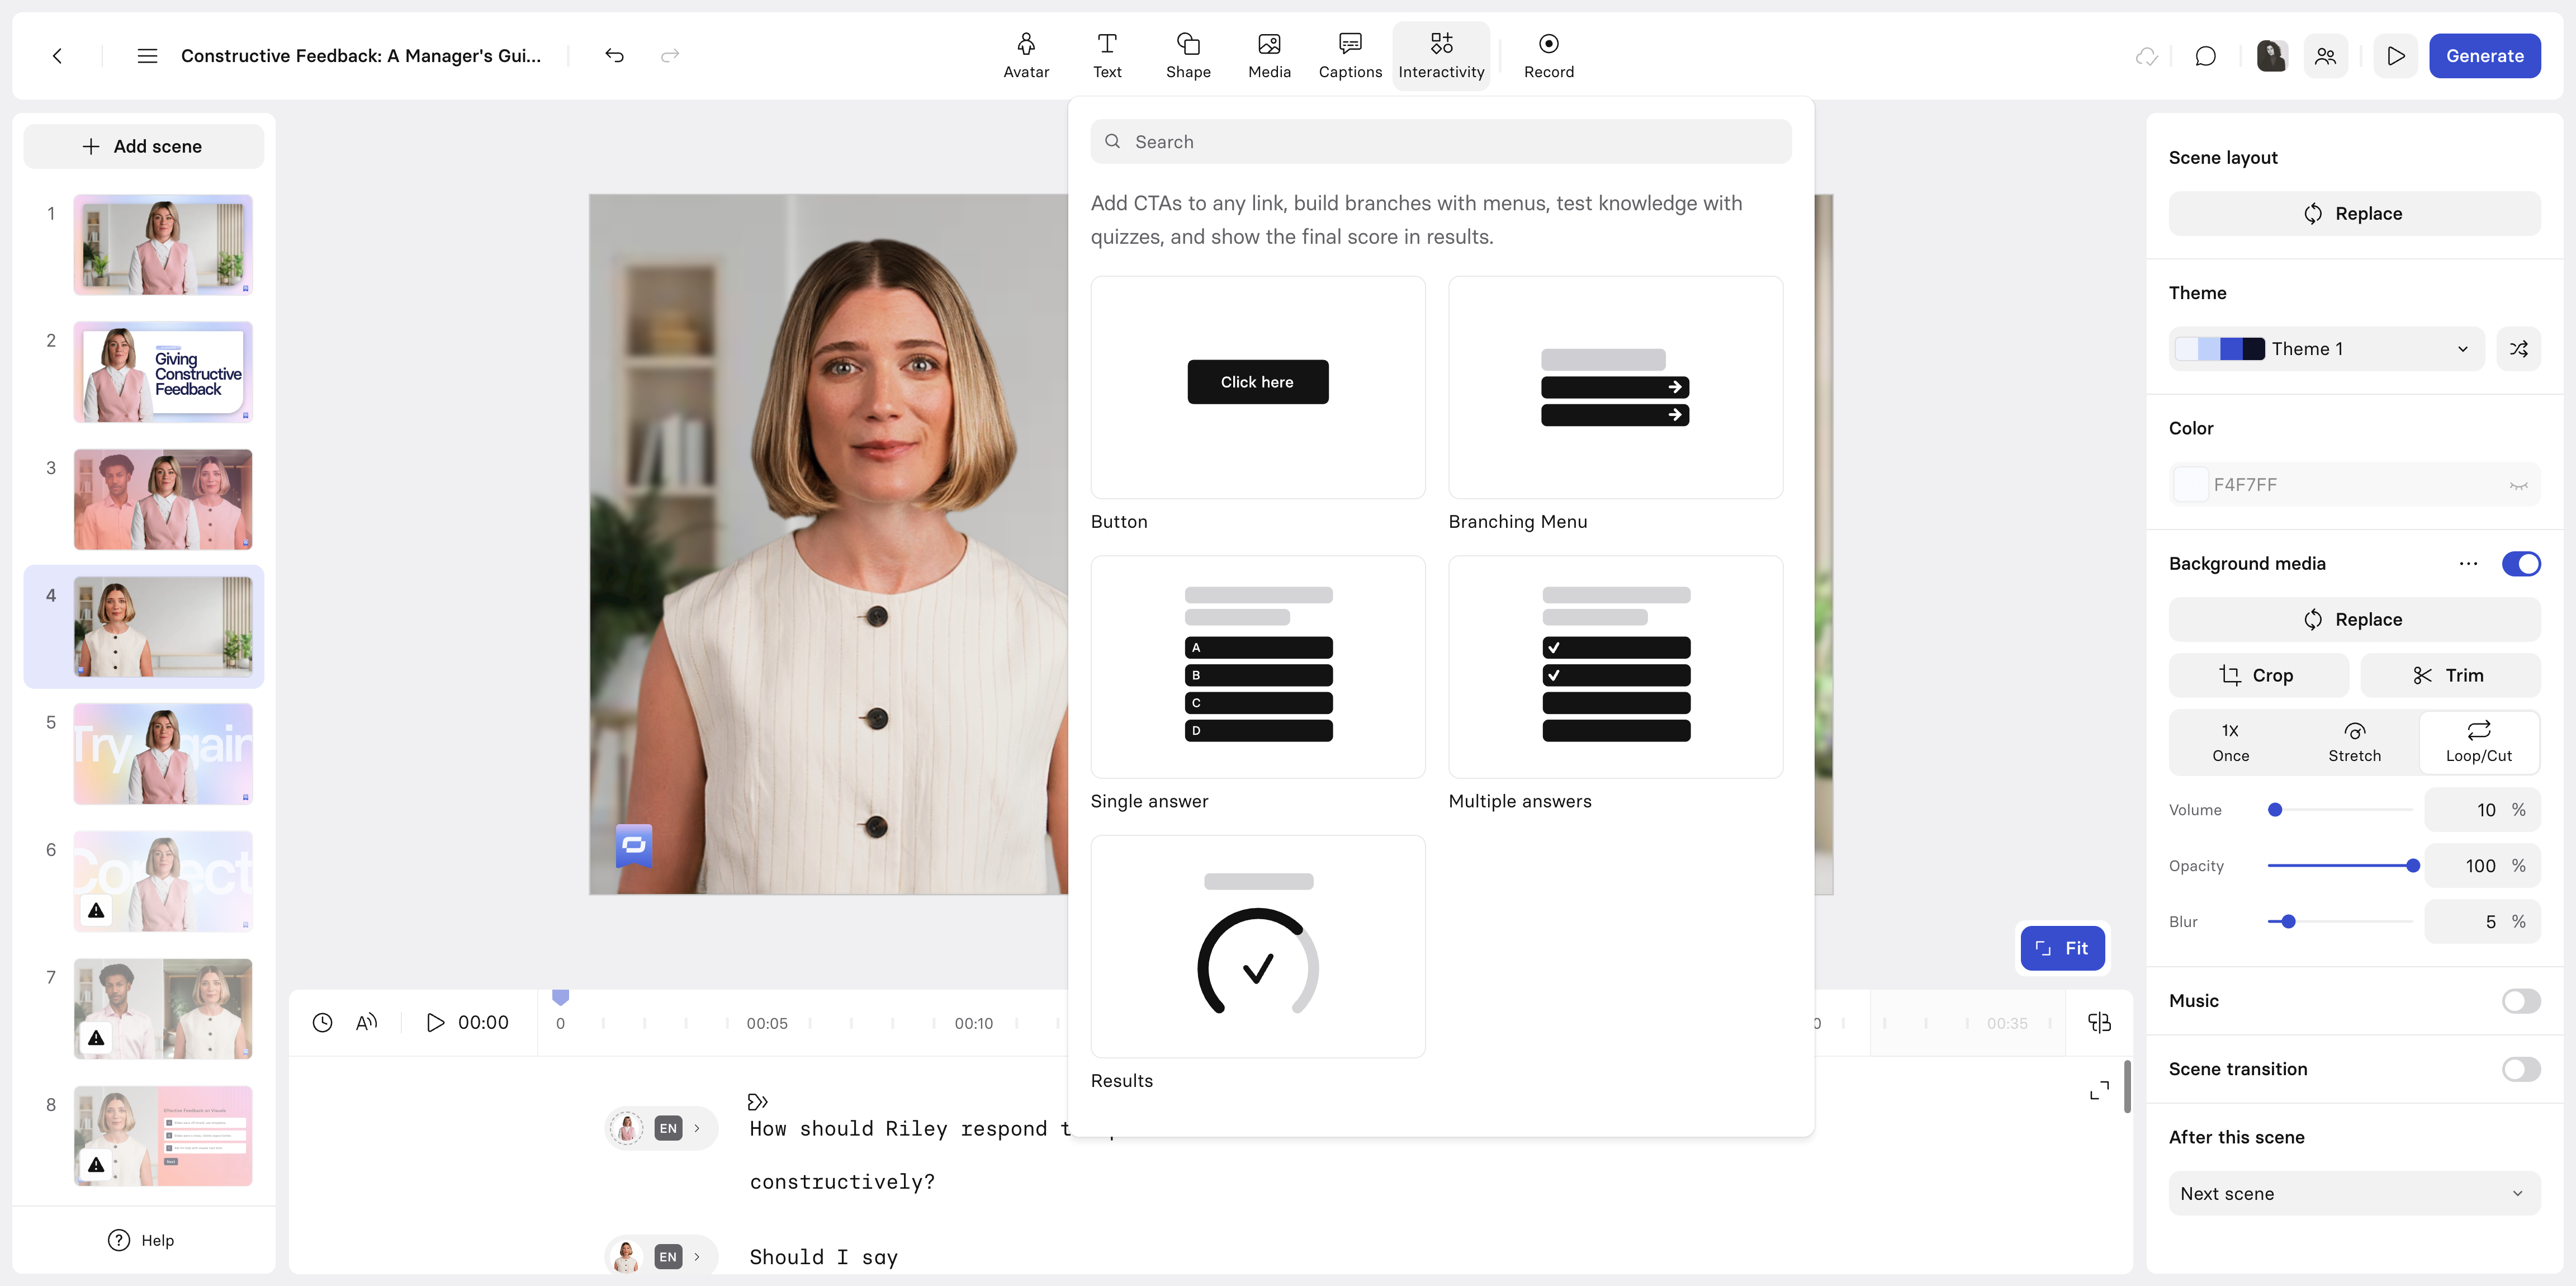Open the Avatar tool

[x=1026, y=55]
